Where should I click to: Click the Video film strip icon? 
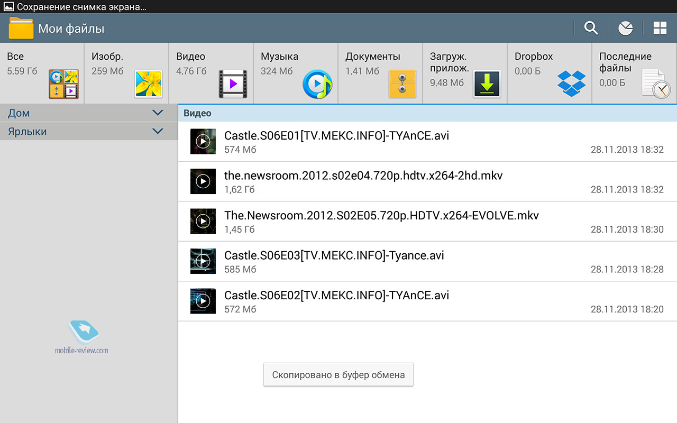(233, 84)
